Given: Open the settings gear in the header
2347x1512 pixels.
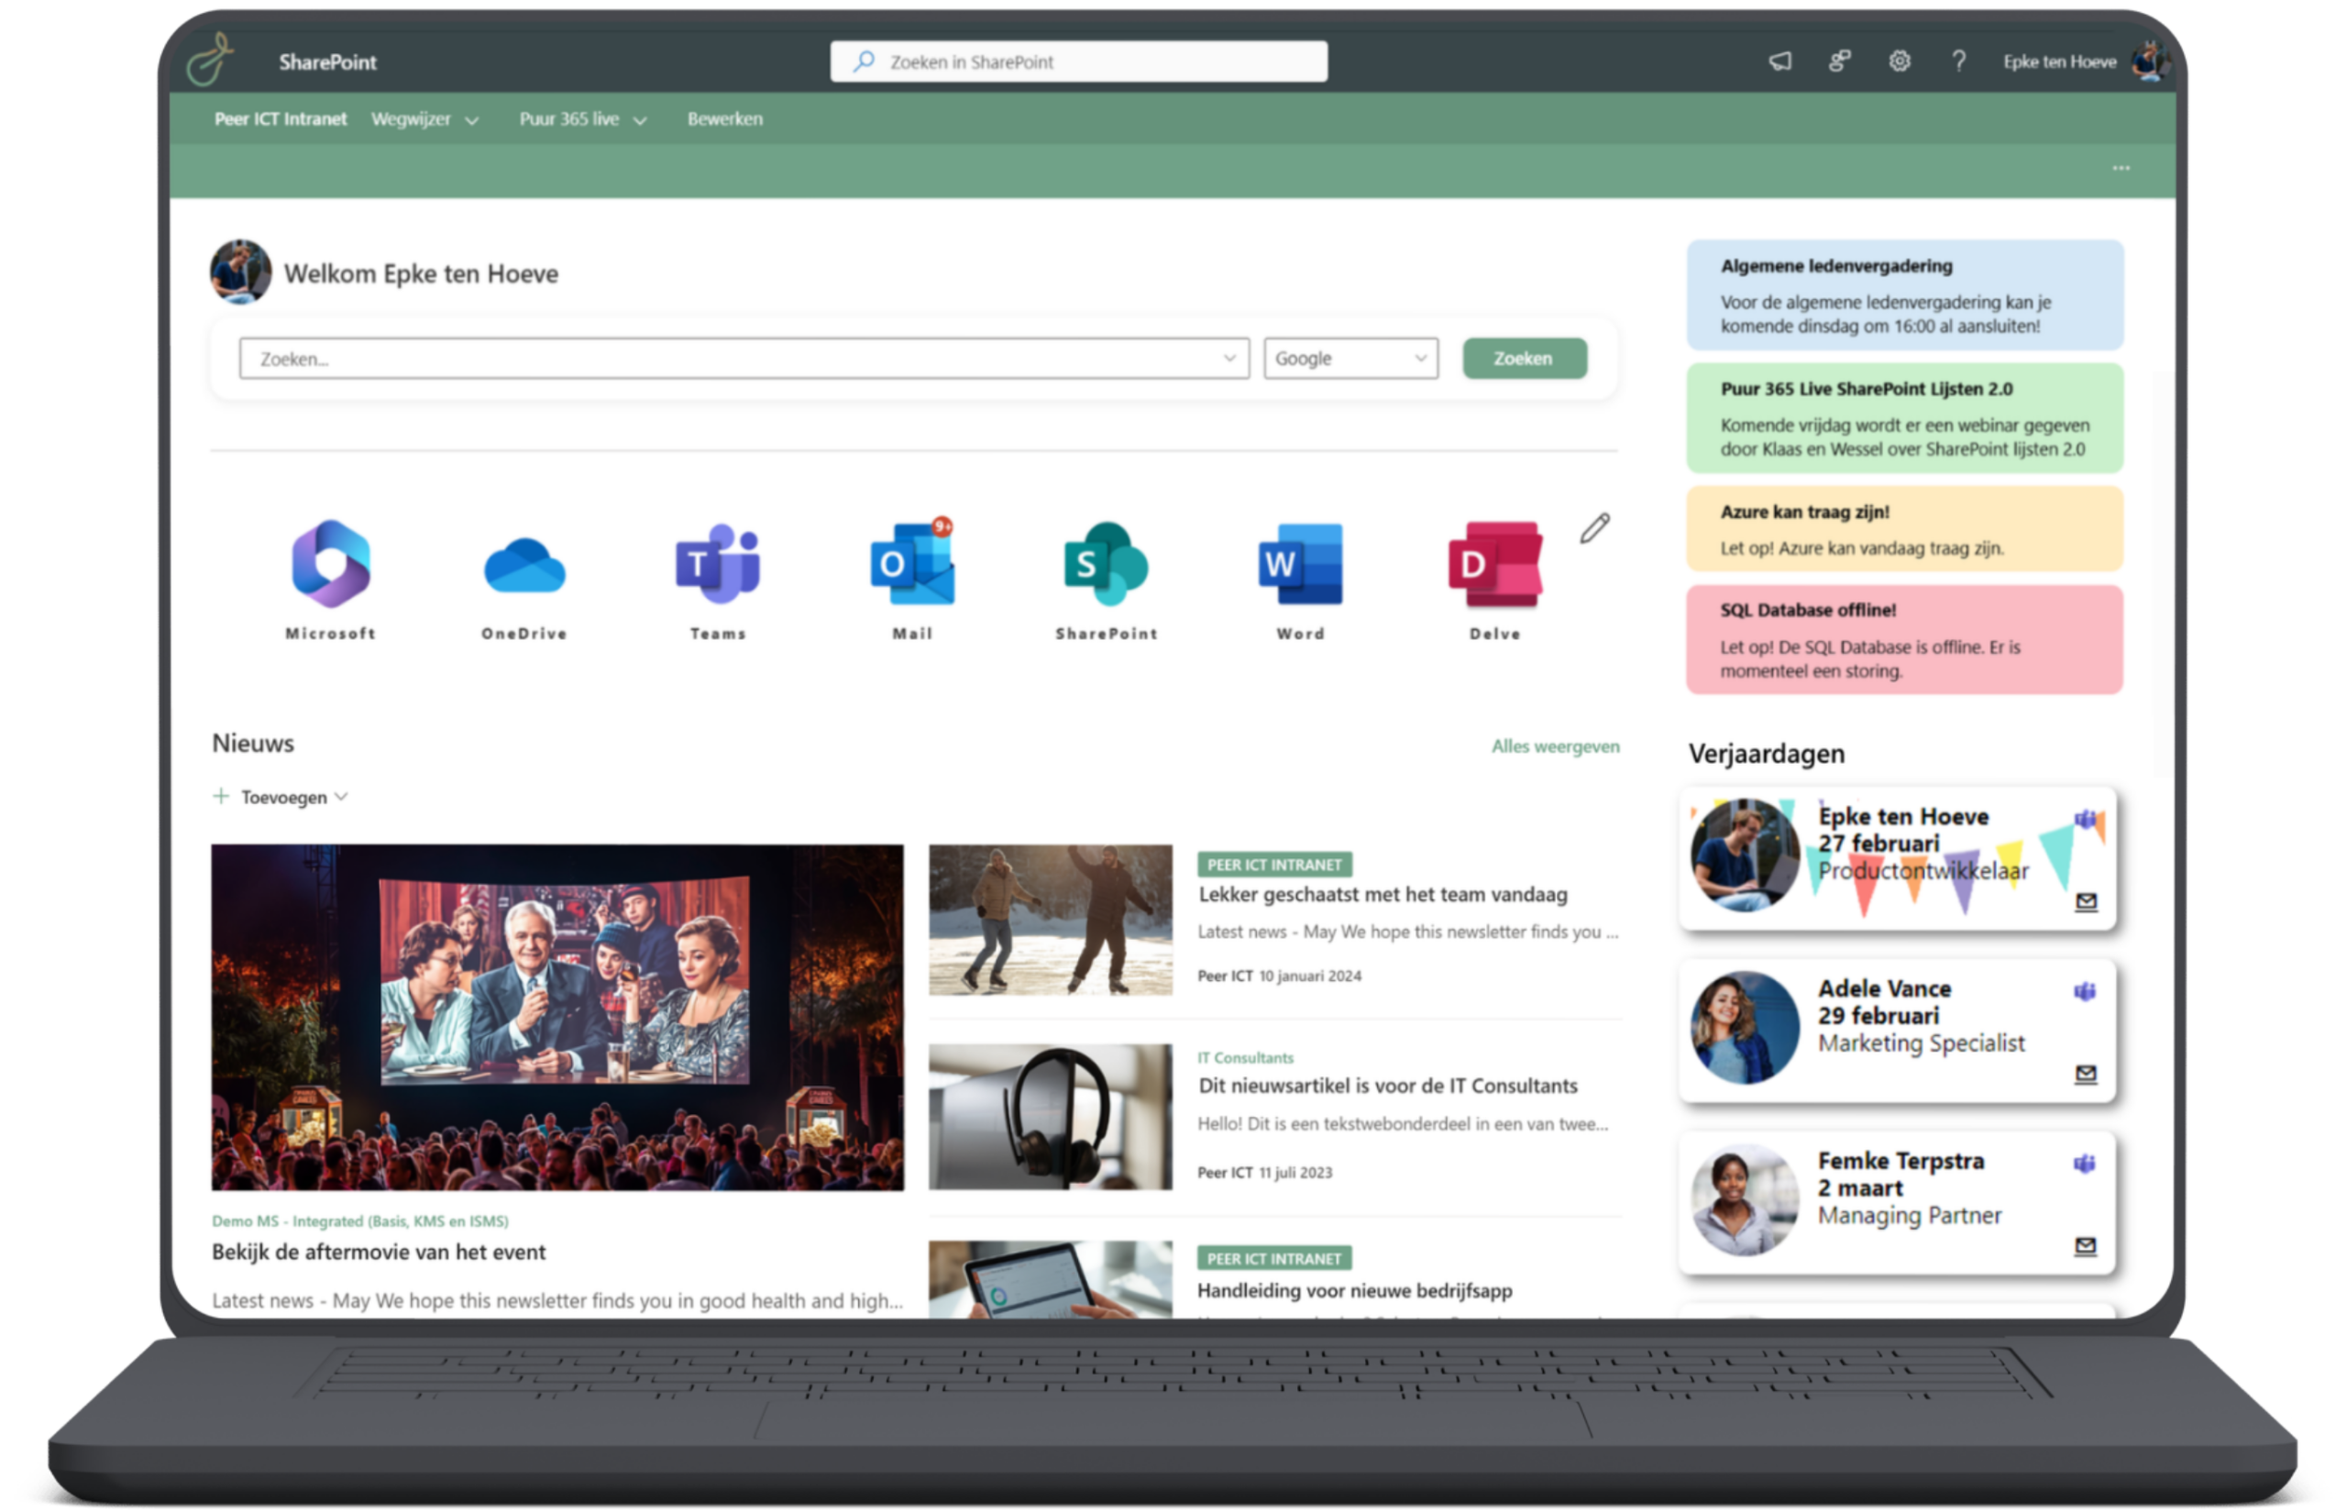Looking at the screenshot, I should pos(1901,61).
